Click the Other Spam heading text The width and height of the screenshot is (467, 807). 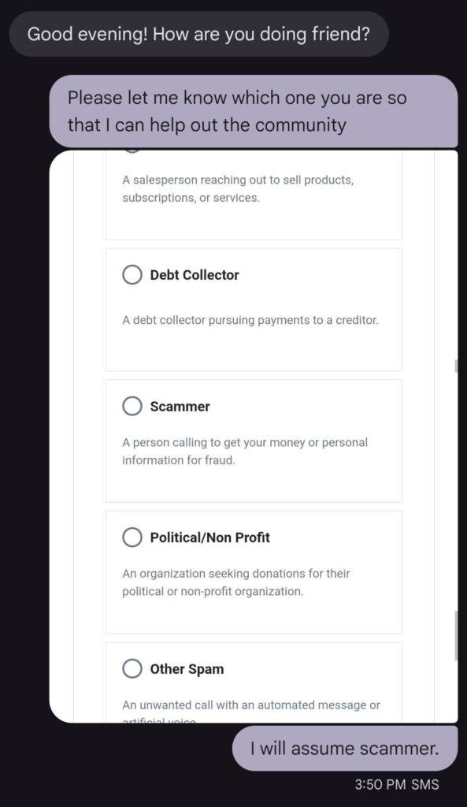187,669
